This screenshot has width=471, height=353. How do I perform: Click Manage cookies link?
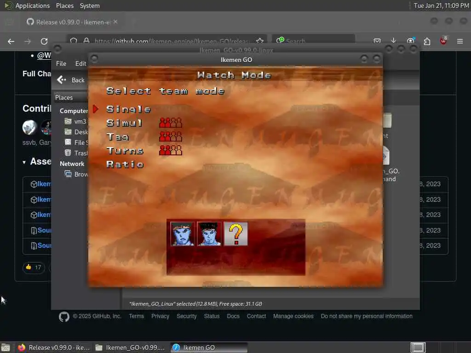pyautogui.click(x=293, y=316)
